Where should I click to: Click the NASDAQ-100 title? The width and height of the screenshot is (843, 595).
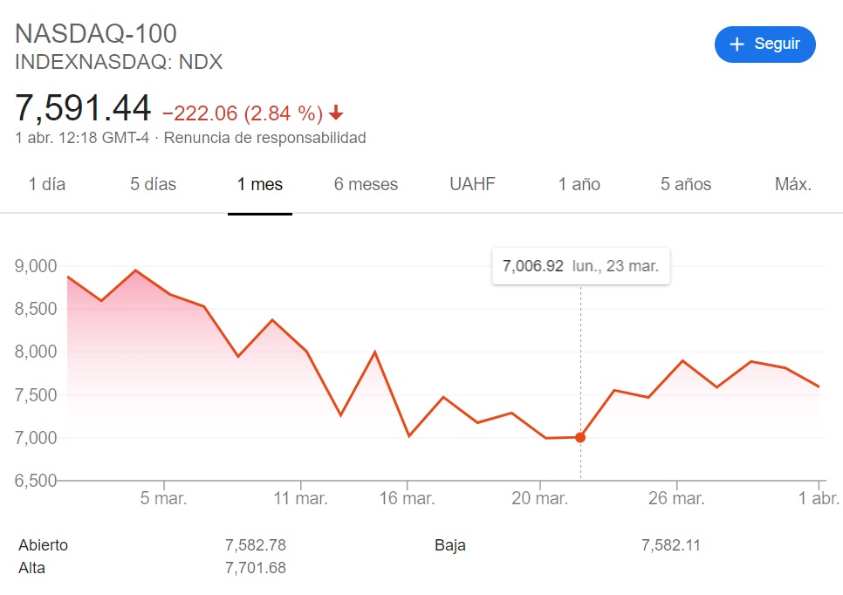coord(96,34)
